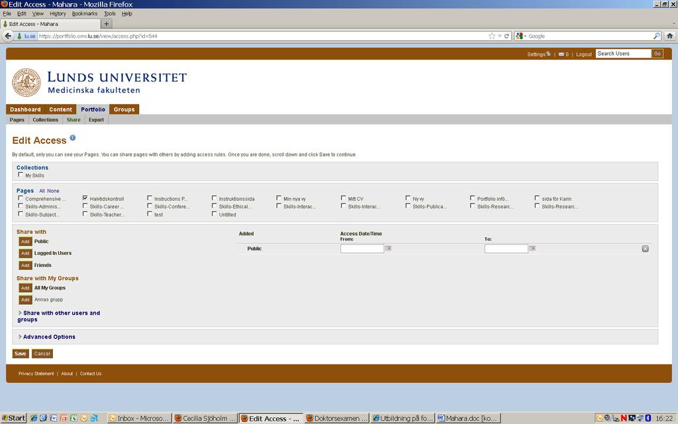Click the Edit Access help info icon

pyautogui.click(x=73, y=138)
